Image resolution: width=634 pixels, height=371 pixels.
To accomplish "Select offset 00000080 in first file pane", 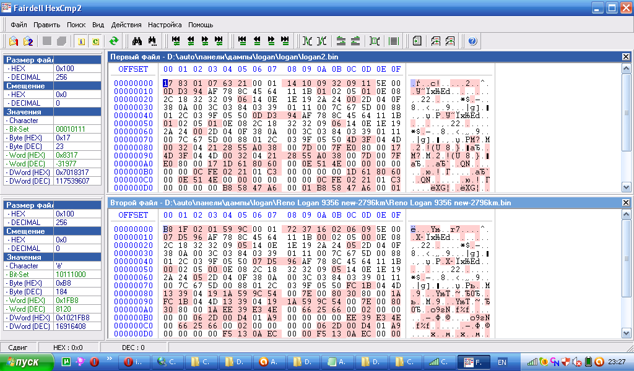I will (134, 148).
